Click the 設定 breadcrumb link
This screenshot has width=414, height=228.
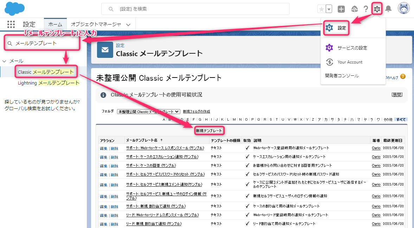click(120, 45)
